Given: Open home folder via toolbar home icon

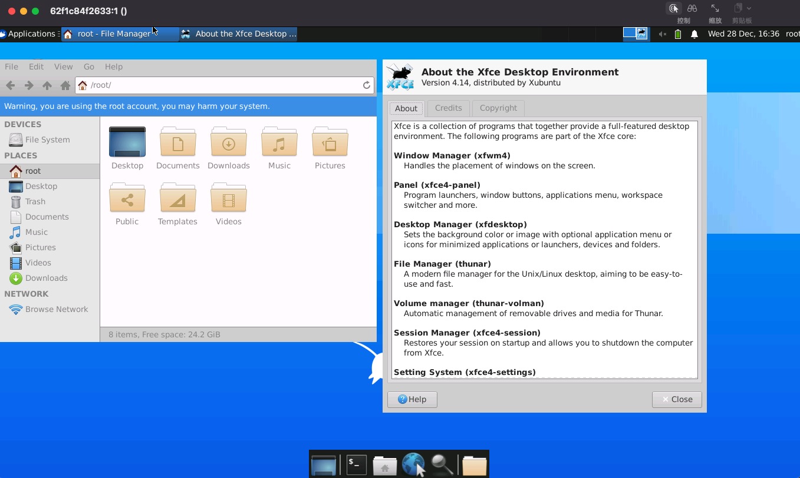Looking at the screenshot, I should [65, 85].
